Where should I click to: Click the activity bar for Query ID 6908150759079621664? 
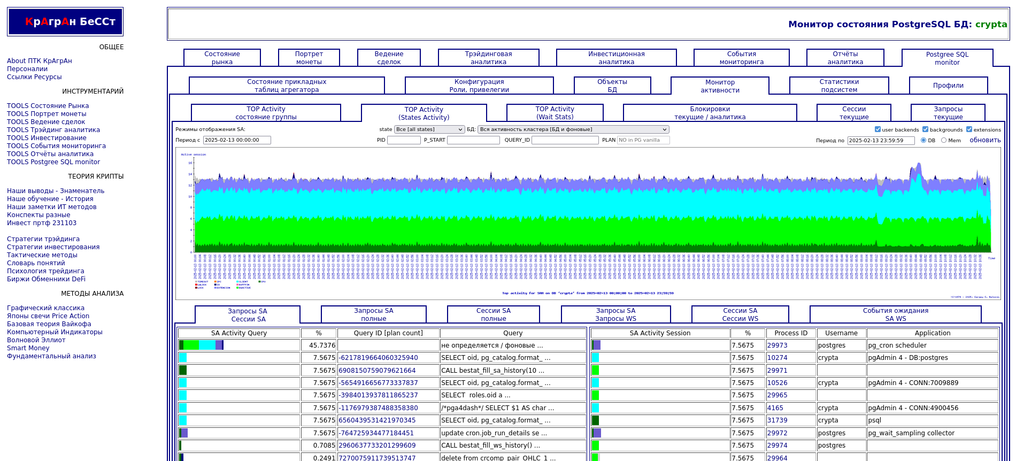click(183, 370)
